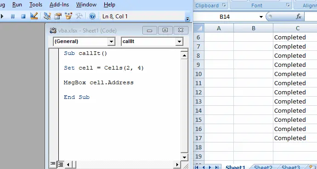Select column B header
The height and width of the screenshot is (169, 317).
pos(254,28)
